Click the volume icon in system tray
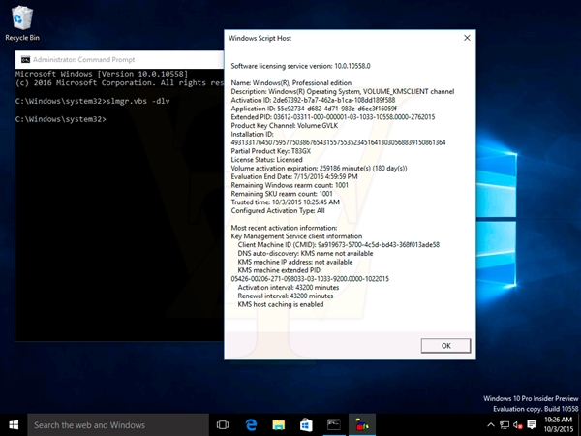 tap(516, 424)
